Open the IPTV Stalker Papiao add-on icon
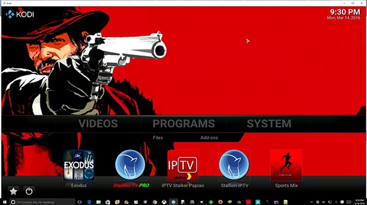Image resolution: width=367 pixels, height=205 pixels. coord(183,165)
